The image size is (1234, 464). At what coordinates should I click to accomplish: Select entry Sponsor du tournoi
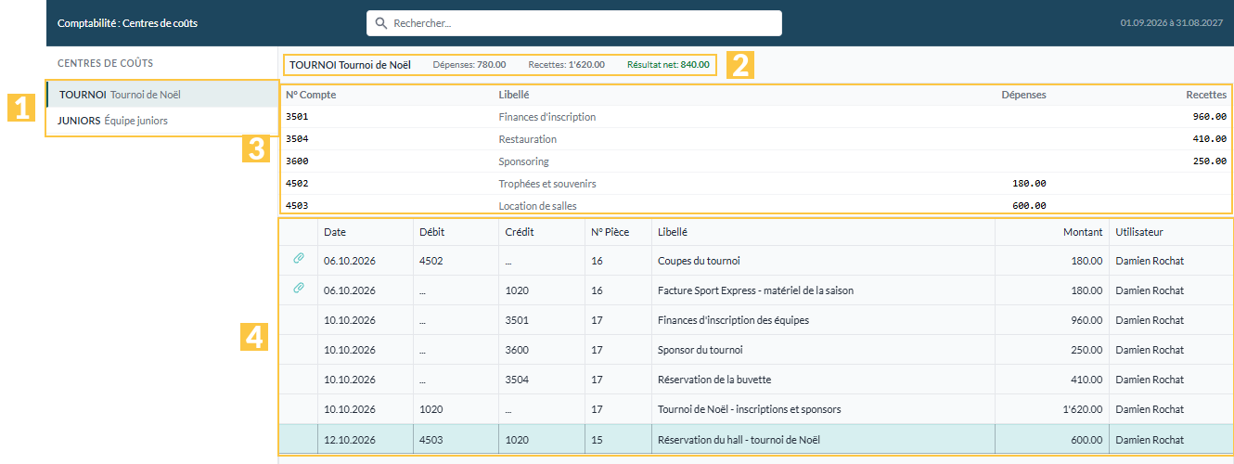[x=756, y=350]
